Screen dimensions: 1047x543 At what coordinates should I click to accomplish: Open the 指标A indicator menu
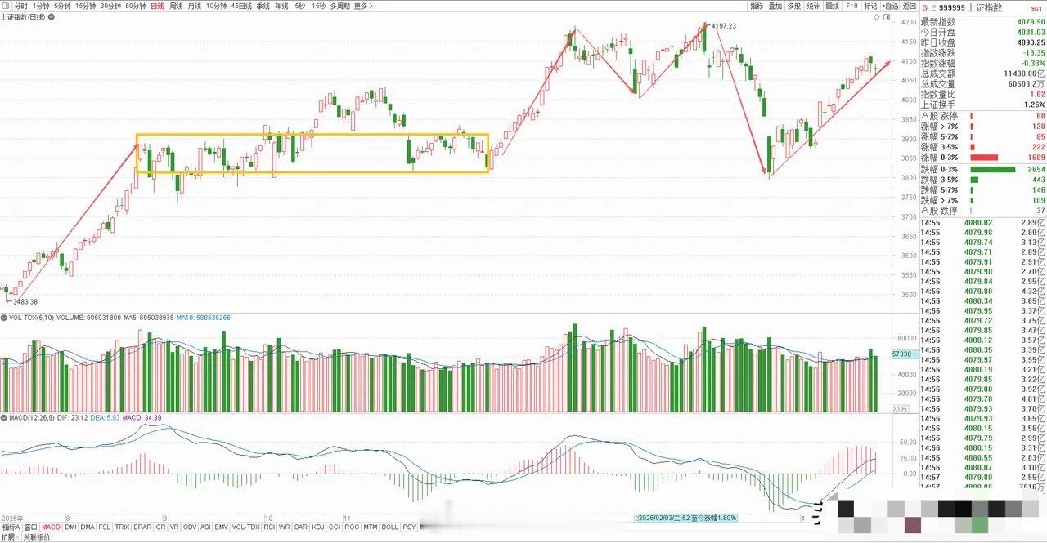[x=11, y=527]
